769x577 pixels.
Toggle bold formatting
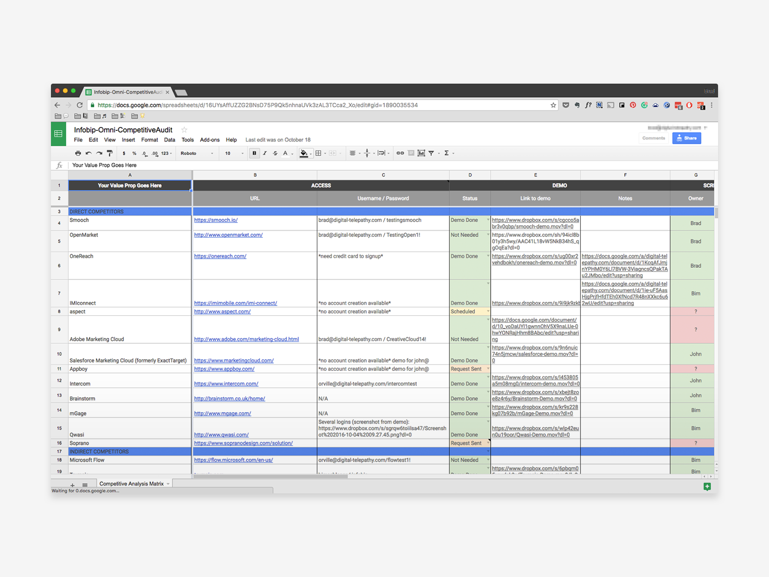point(254,153)
